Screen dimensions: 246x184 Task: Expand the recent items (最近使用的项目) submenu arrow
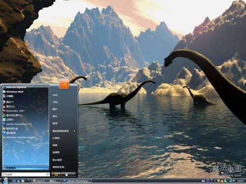(74, 131)
